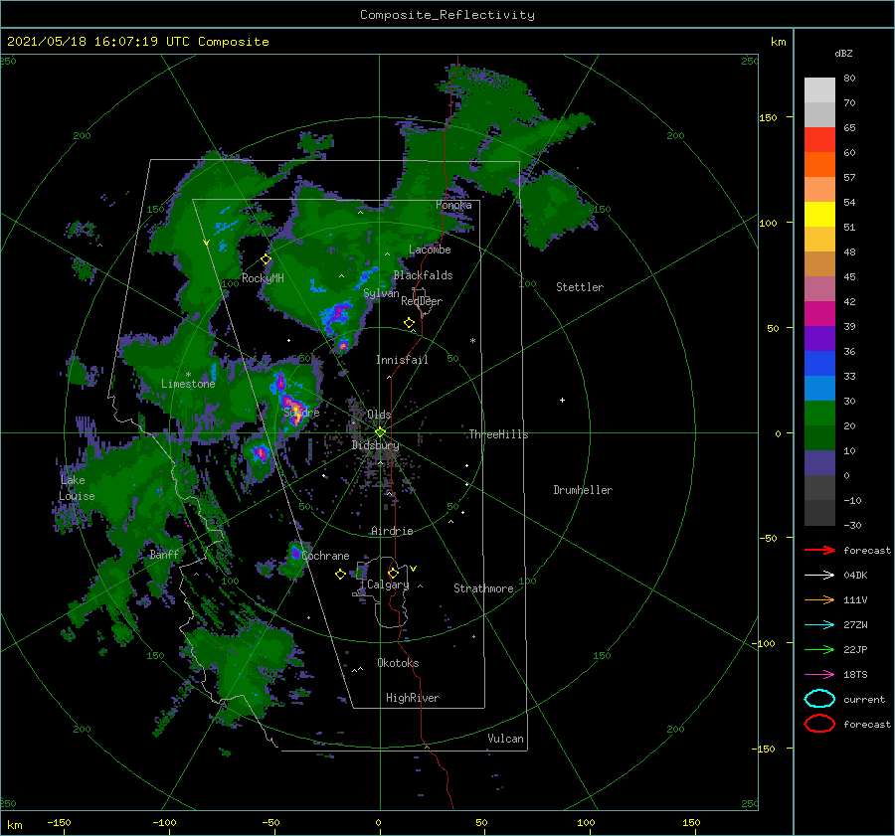Viewport: 895px width, 836px height.
Task: Click the Didsbury town label
Action: click(376, 445)
